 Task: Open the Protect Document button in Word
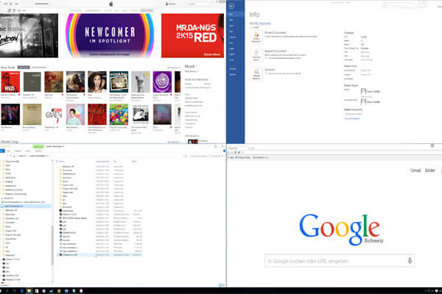pyautogui.click(x=256, y=37)
